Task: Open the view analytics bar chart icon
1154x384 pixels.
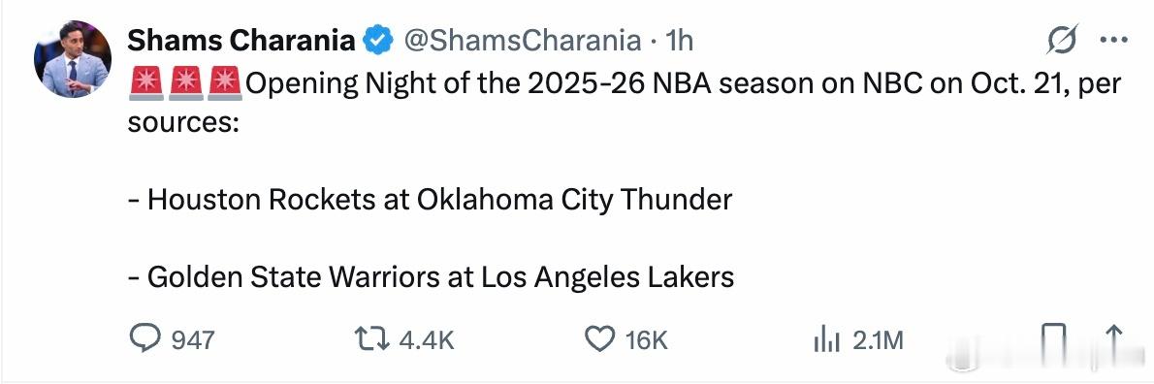Action: pos(826,339)
